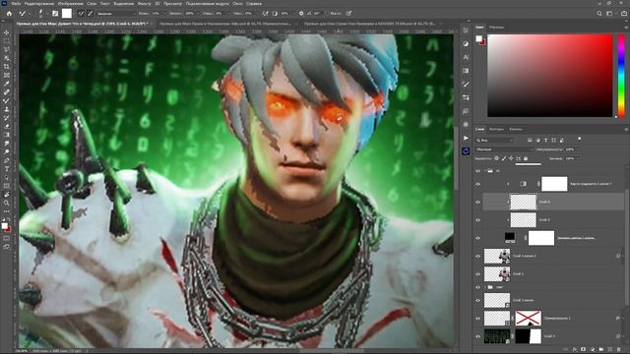Switch to the second open document tab

pyautogui.click(x=225, y=24)
